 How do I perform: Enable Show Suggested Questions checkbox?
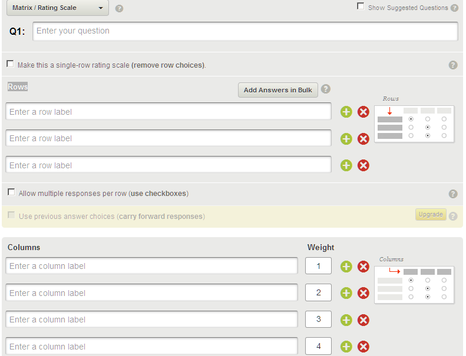(361, 6)
